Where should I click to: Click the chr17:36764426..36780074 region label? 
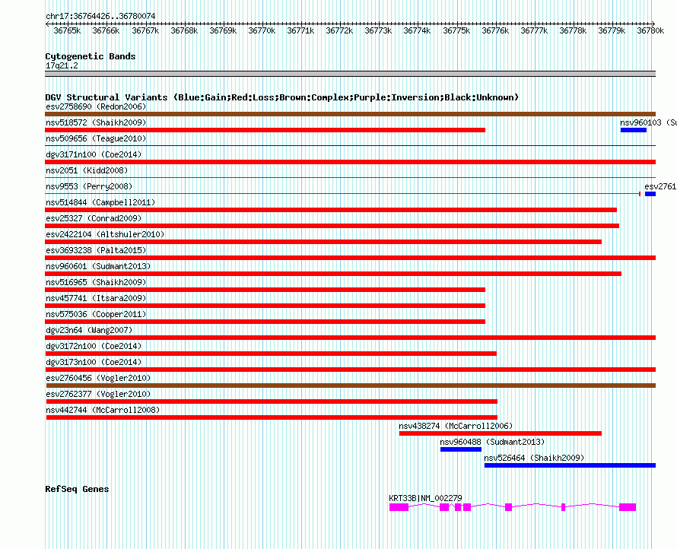click(x=100, y=16)
